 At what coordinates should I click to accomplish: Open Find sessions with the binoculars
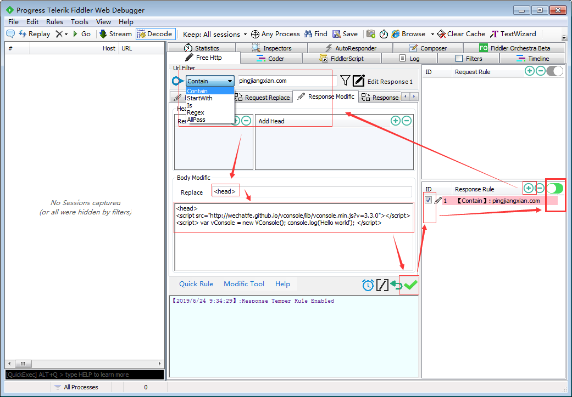316,34
